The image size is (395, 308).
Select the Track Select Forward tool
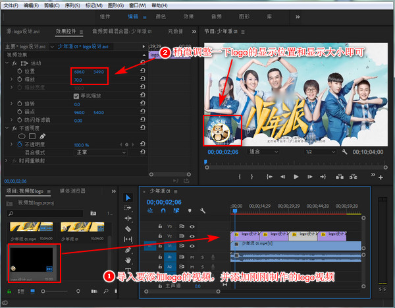coord(128,208)
